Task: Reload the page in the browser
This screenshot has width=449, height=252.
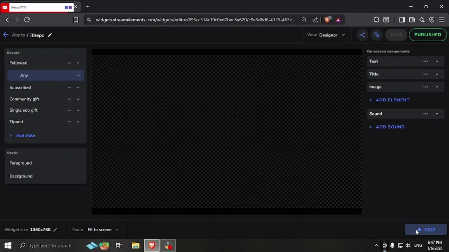Action: 27,20
